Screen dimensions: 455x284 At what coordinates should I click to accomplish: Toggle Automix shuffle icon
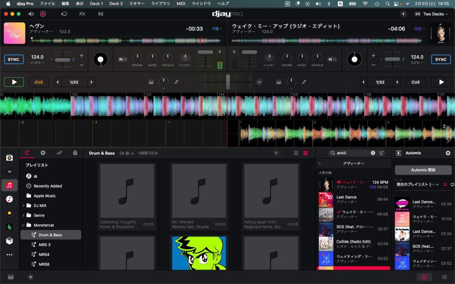pos(445,185)
